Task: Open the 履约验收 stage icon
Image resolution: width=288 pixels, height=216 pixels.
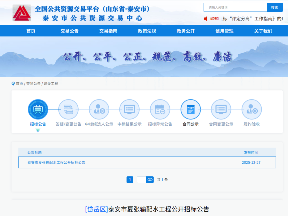Action: [x=251, y=109]
